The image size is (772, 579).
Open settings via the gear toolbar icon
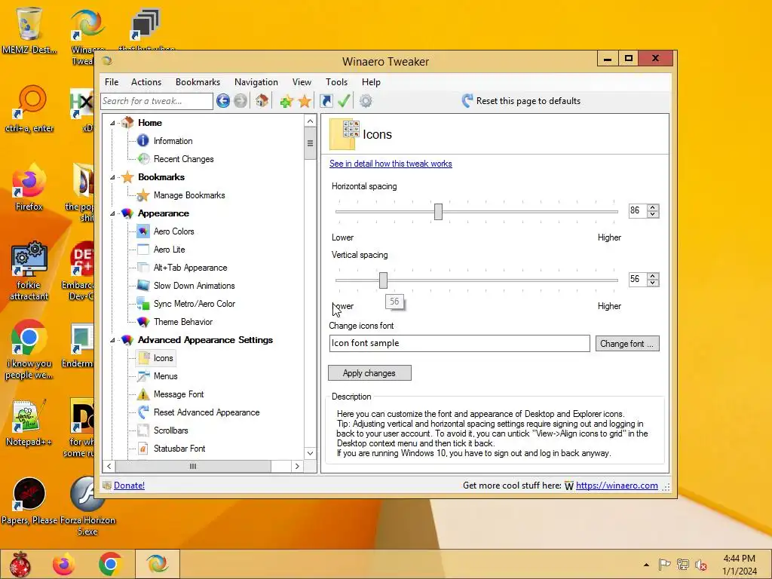coord(366,101)
